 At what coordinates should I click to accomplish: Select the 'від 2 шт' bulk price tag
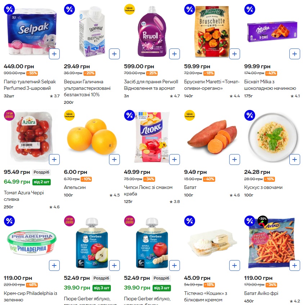[x=41, y=182]
